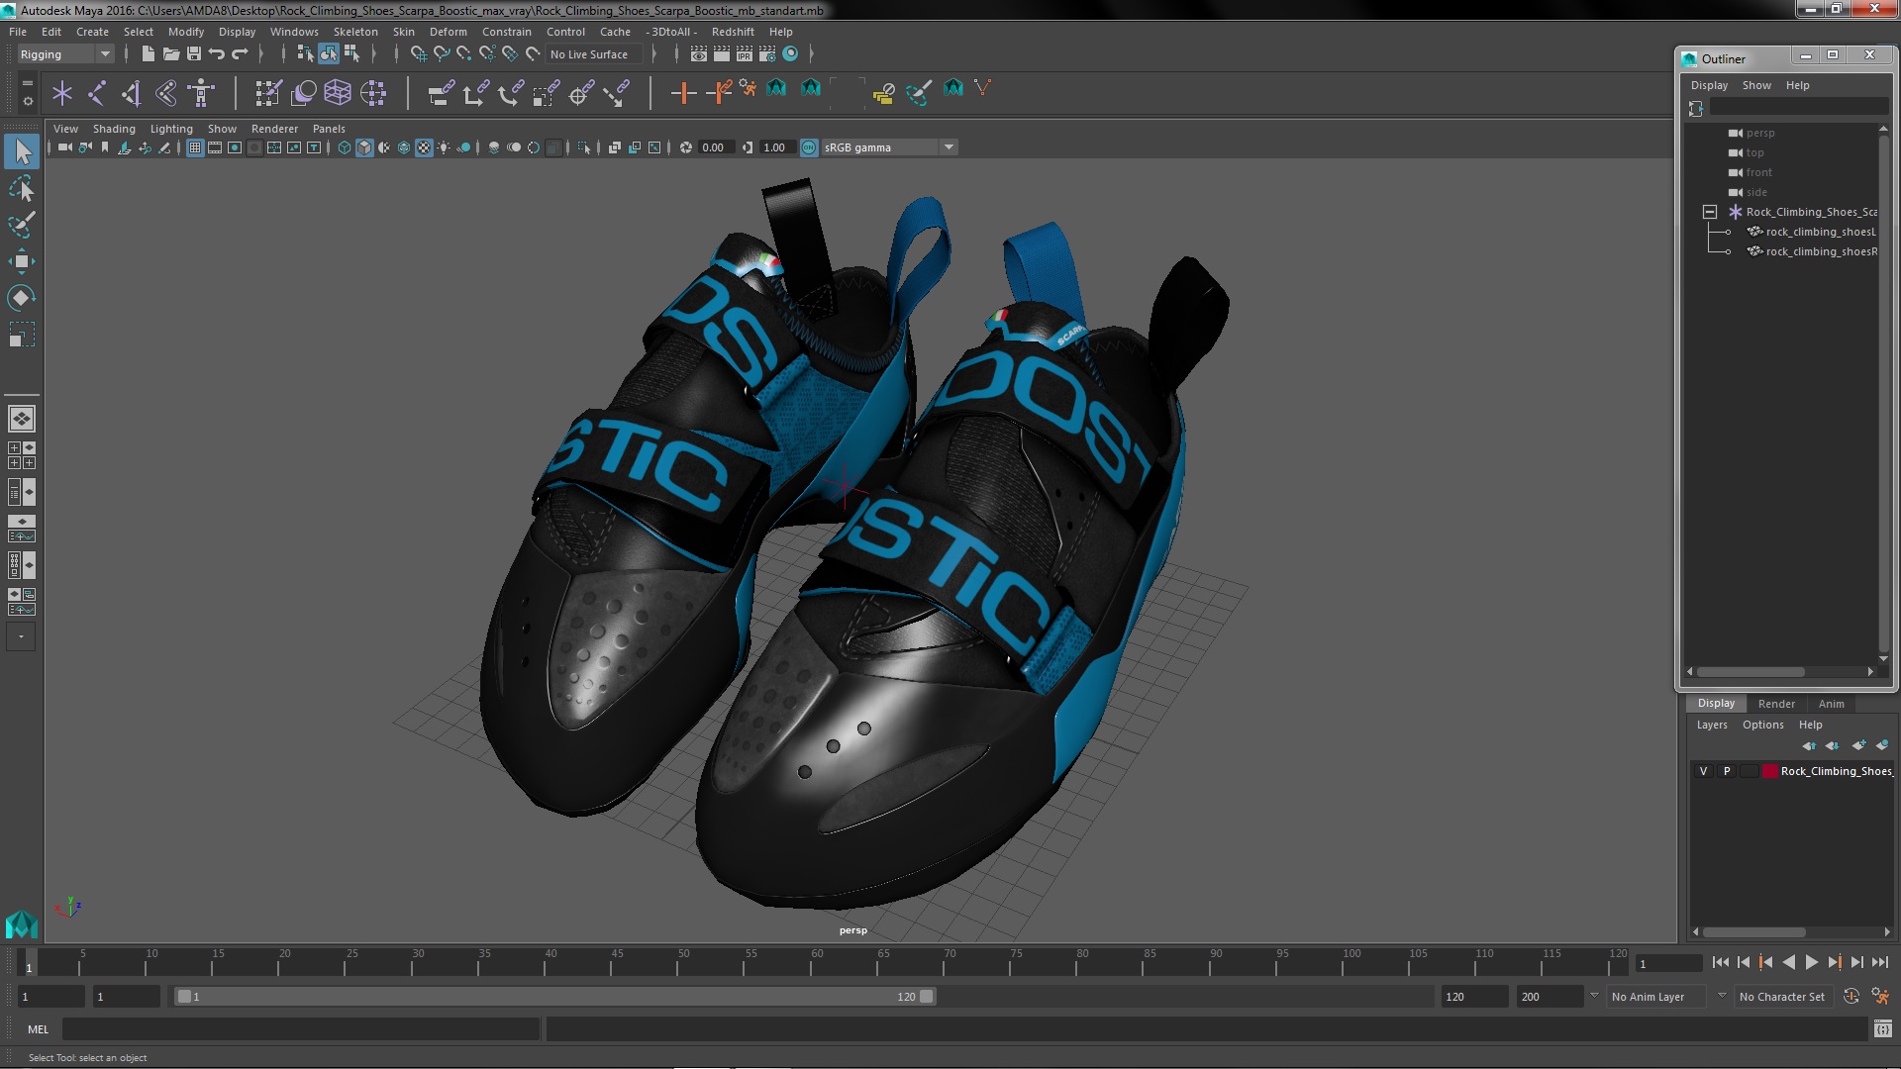Go to start of playback range

(x=1720, y=962)
